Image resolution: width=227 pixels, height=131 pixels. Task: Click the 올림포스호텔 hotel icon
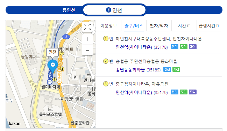tap(50, 110)
